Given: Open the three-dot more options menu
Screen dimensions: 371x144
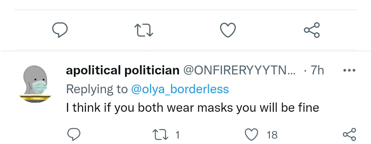Looking at the screenshot, I should (x=349, y=70).
